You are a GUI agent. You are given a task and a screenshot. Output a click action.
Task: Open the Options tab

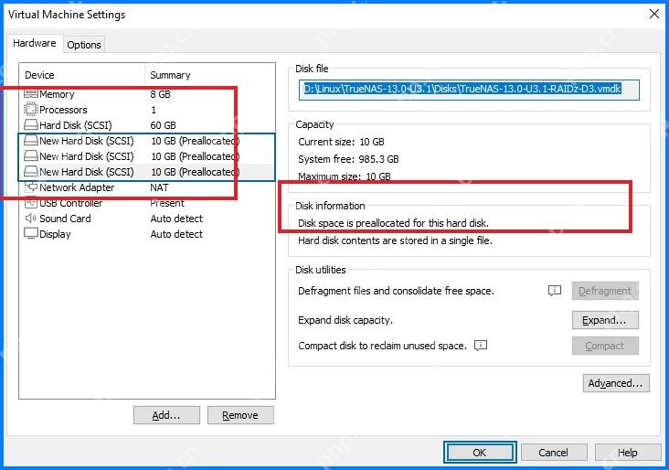pos(84,45)
